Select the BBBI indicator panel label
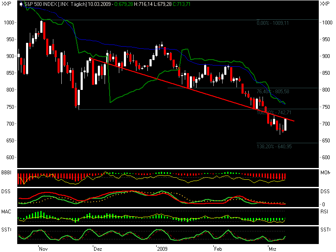 point(5,173)
